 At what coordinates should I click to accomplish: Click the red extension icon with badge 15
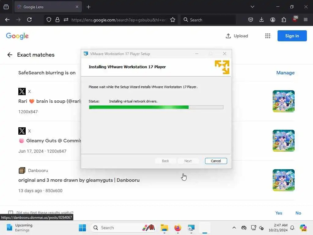[295, 19]
